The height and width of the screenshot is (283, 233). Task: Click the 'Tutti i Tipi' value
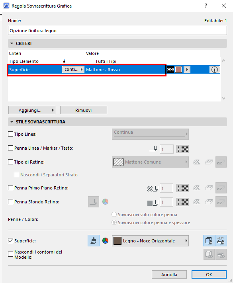pyautogui.click(x=106, y=61)
